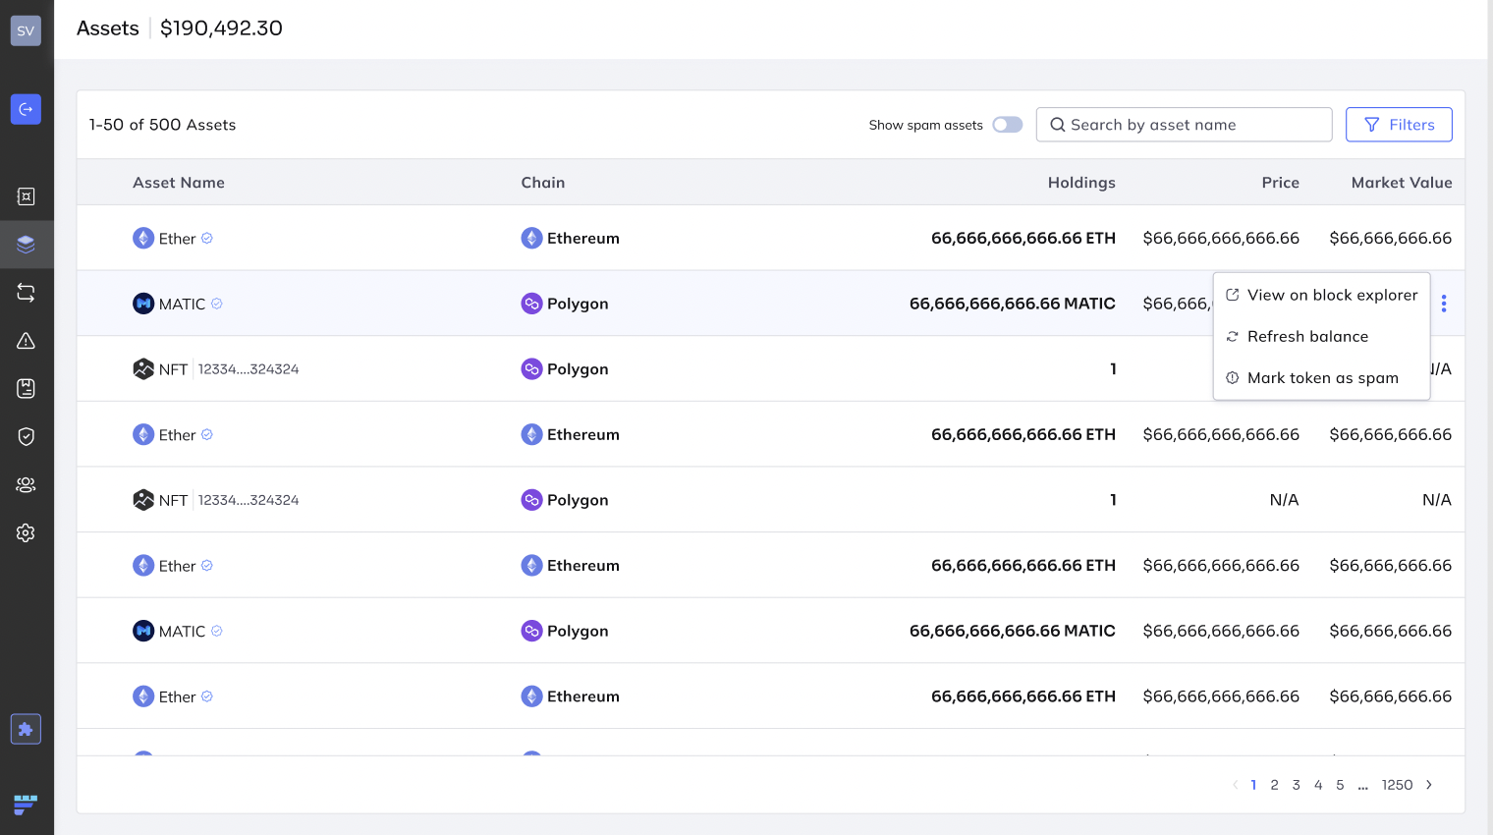Open the transfers loop-arrows sidebar icon
The image size is (1493, 835).
[27, 293]
